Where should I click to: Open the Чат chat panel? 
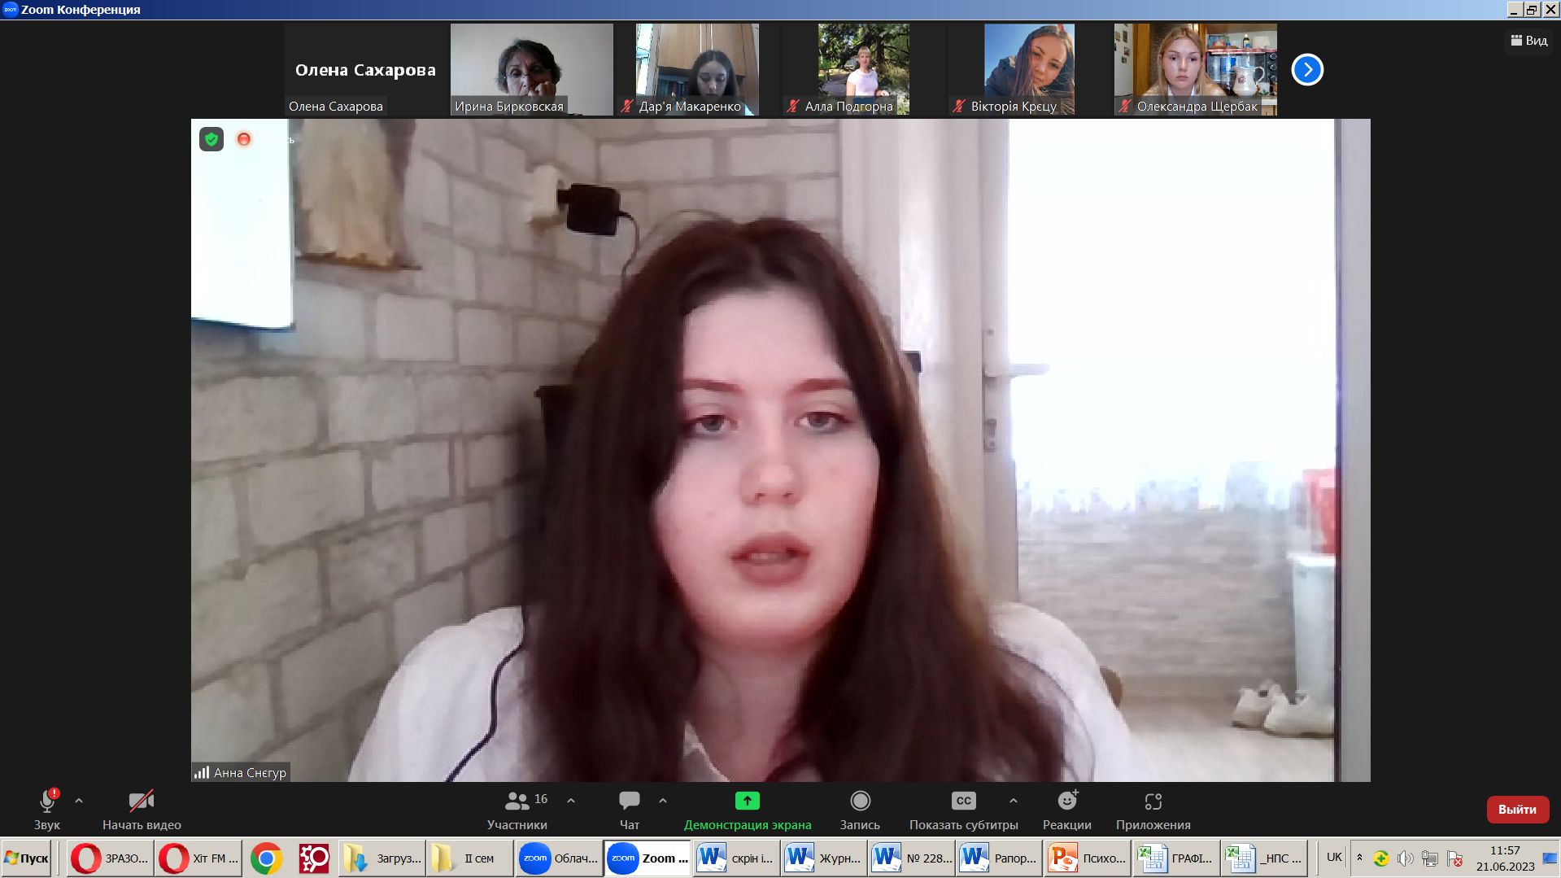(629, 810)
